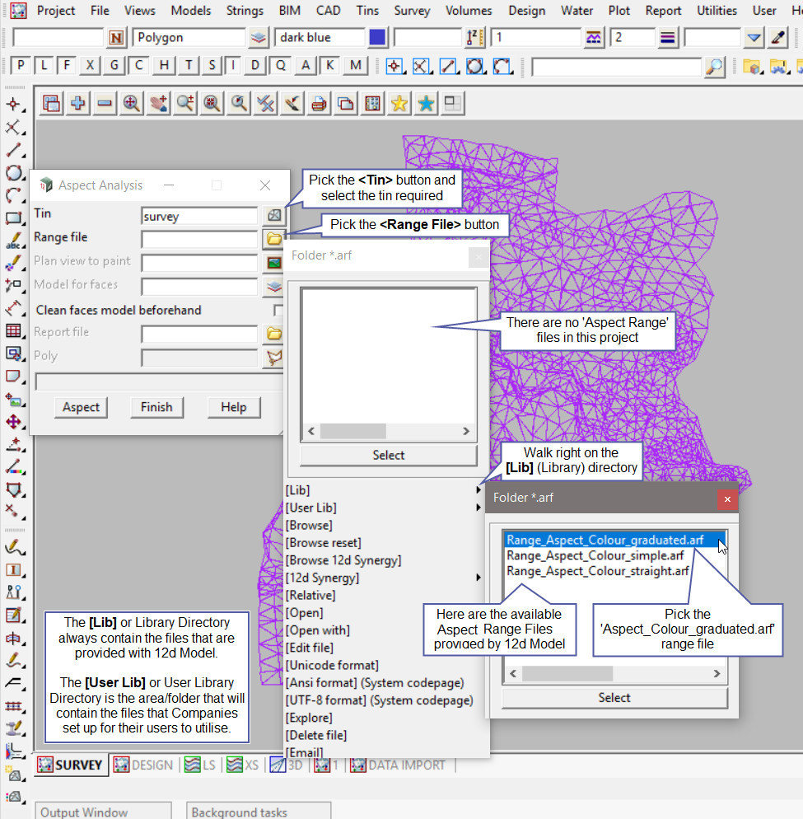Toggle the L snap button
The image size is (803, 819).
click(44, 65)
